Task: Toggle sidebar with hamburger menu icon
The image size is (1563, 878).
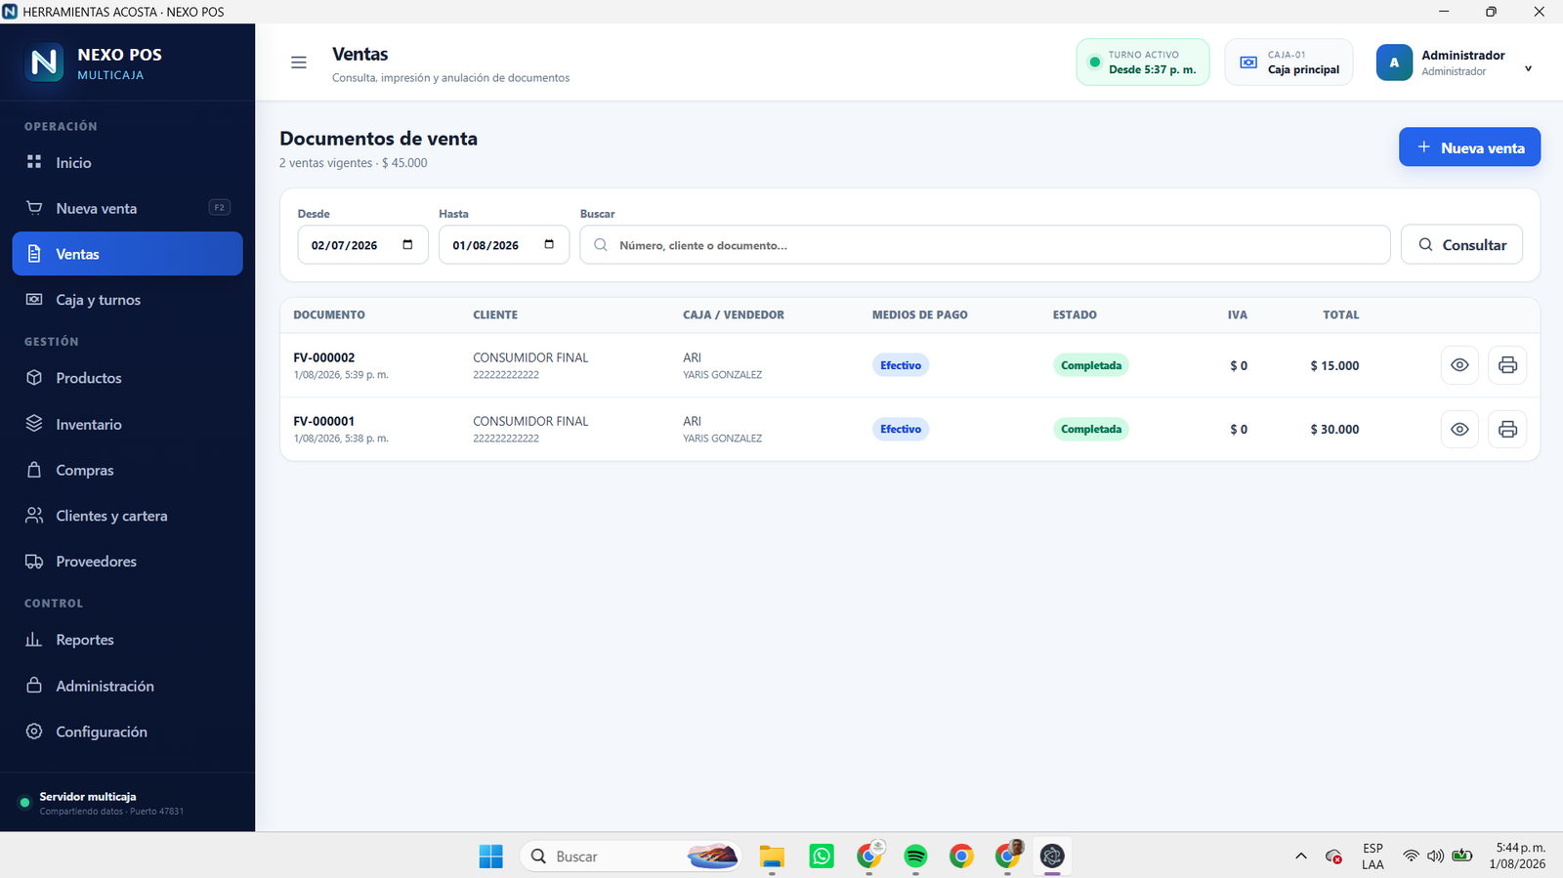Action: 299,63
